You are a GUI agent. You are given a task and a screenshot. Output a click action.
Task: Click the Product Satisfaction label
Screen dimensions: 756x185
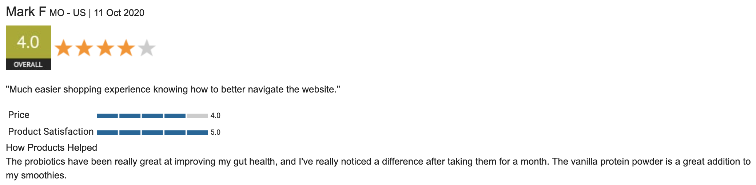tap(51, 131)
